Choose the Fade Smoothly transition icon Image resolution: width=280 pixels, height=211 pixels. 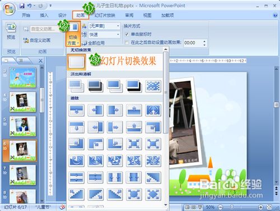pos(76,86)
